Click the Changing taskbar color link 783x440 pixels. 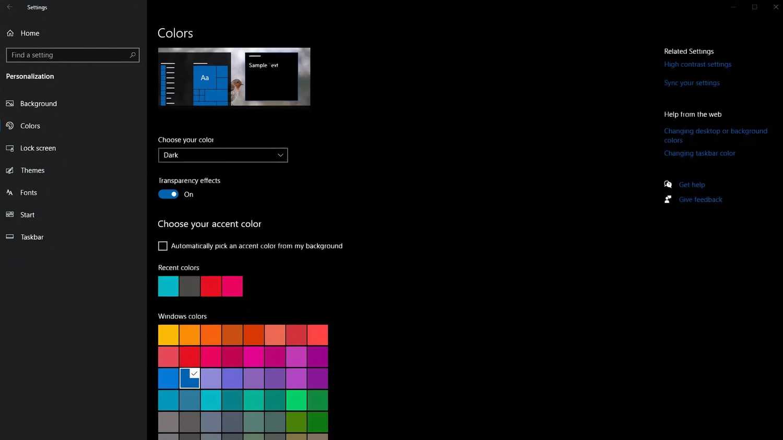pos(699,153)
